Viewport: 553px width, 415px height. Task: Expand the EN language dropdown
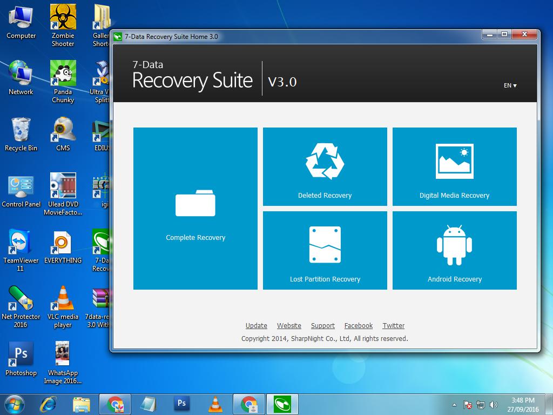(x=510, y=85)
